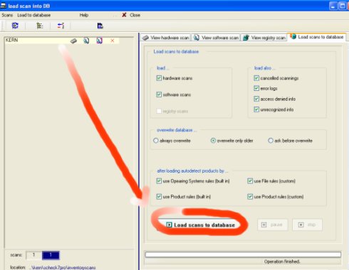Switch to View software scan tab

(216, 38)
